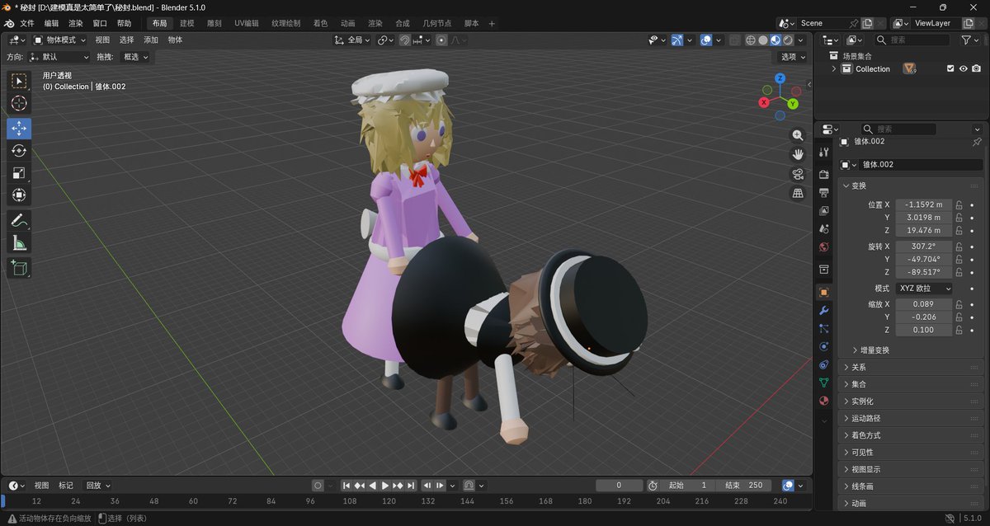Image resolution: width=990 pixels, height=526 pixels.
Task: Toggle proportional editing
Action: click(441, 40)
